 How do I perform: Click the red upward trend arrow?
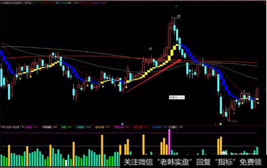point(154,76)
